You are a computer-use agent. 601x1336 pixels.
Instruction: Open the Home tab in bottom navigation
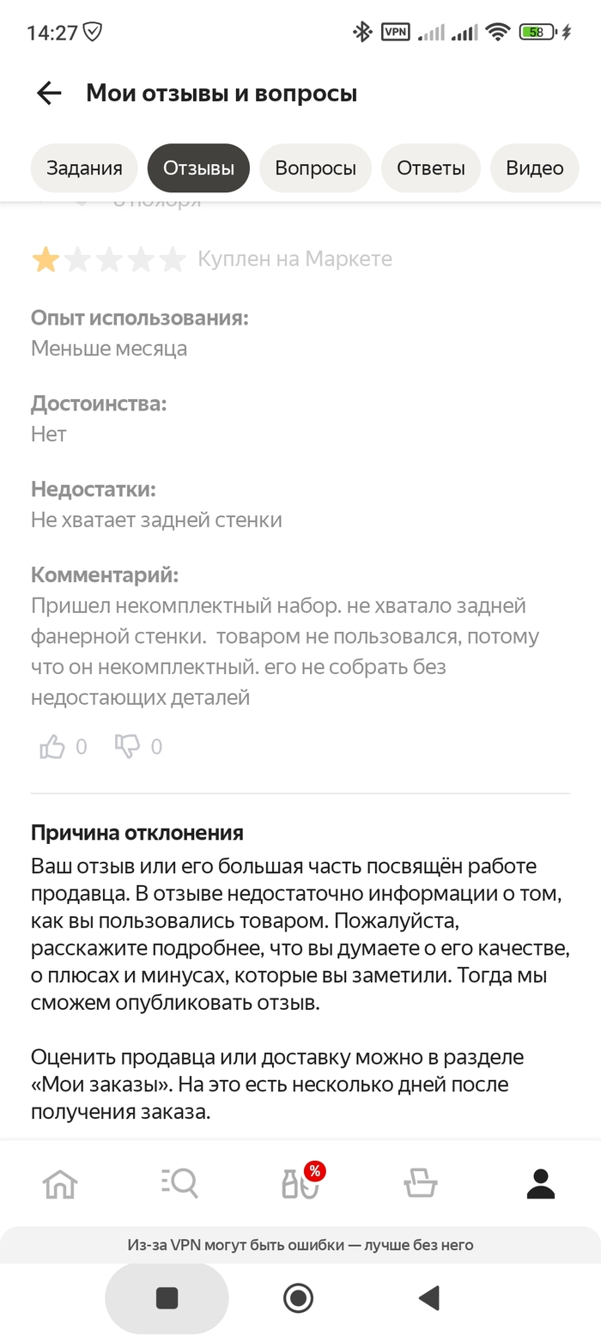tap(60, 1184)
